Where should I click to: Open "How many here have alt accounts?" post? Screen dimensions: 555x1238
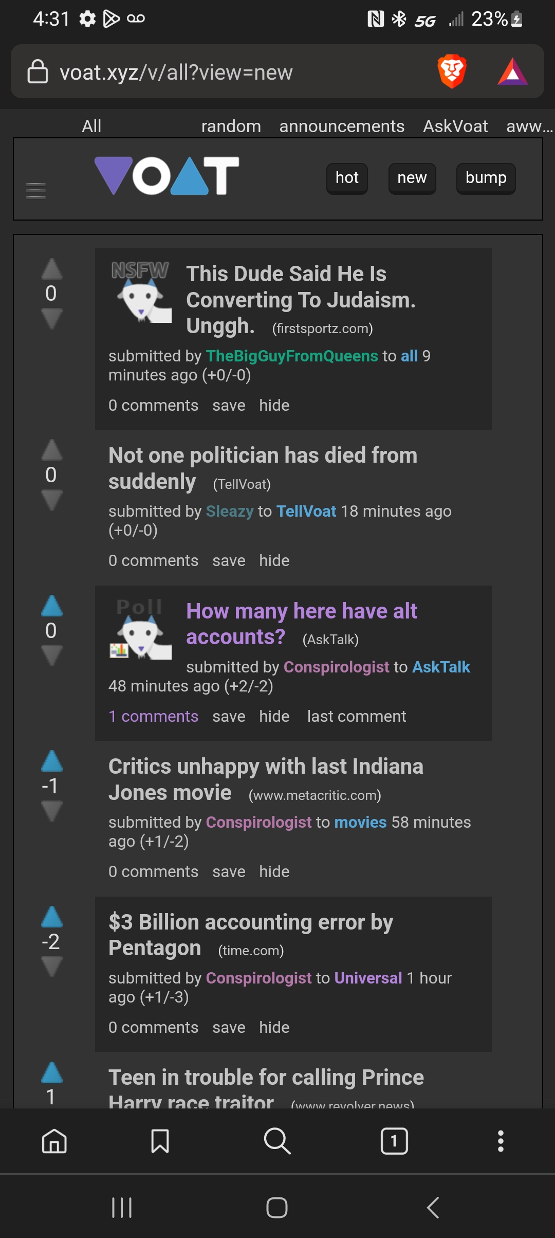302,624
